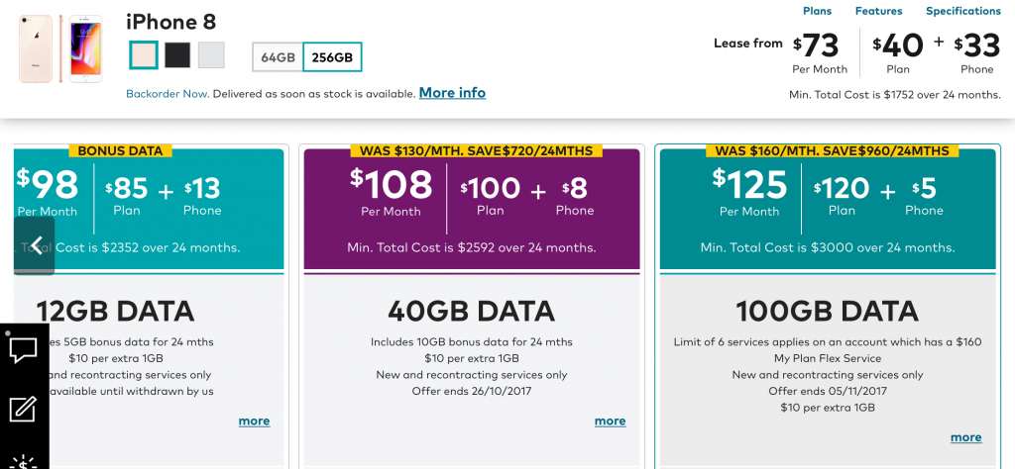Expand 'more' under the 40GB Data plan
The width and height of the screenshot is (1015, 469).
[610, 421]
